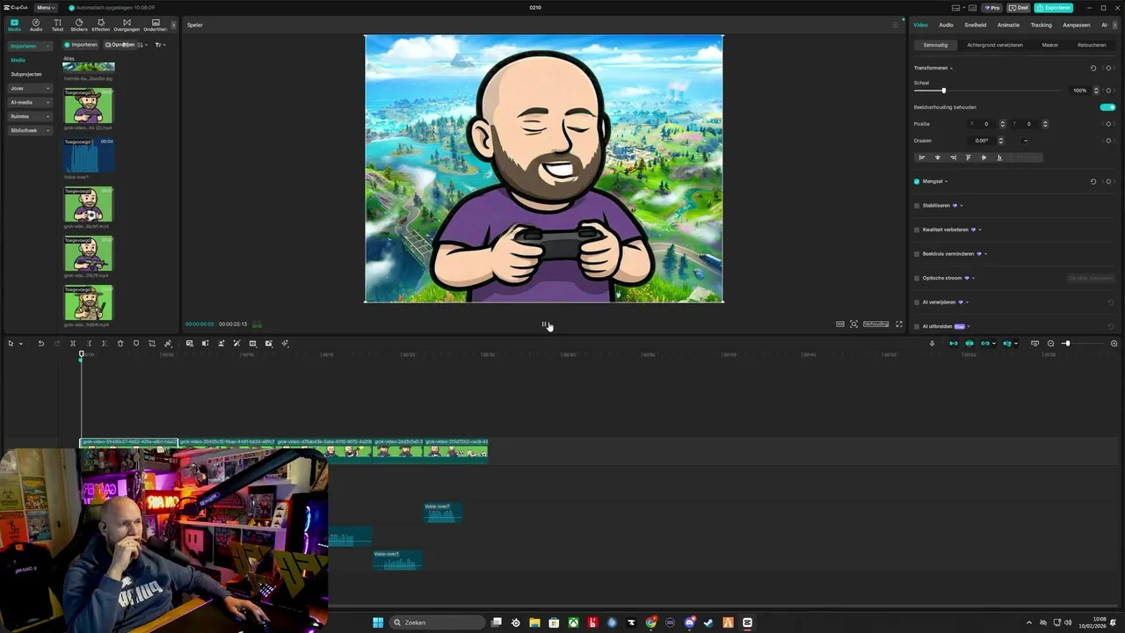Enable the Optische stroom checkbox
Image resolution: width=1125 pixels, height=633 pixels.
[x=917, y=278]
